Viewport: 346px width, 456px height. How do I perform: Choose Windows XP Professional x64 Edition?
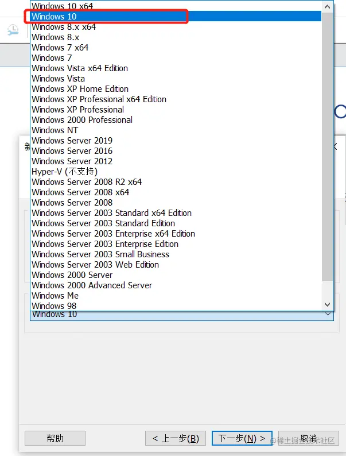click(x=176, y=99)
